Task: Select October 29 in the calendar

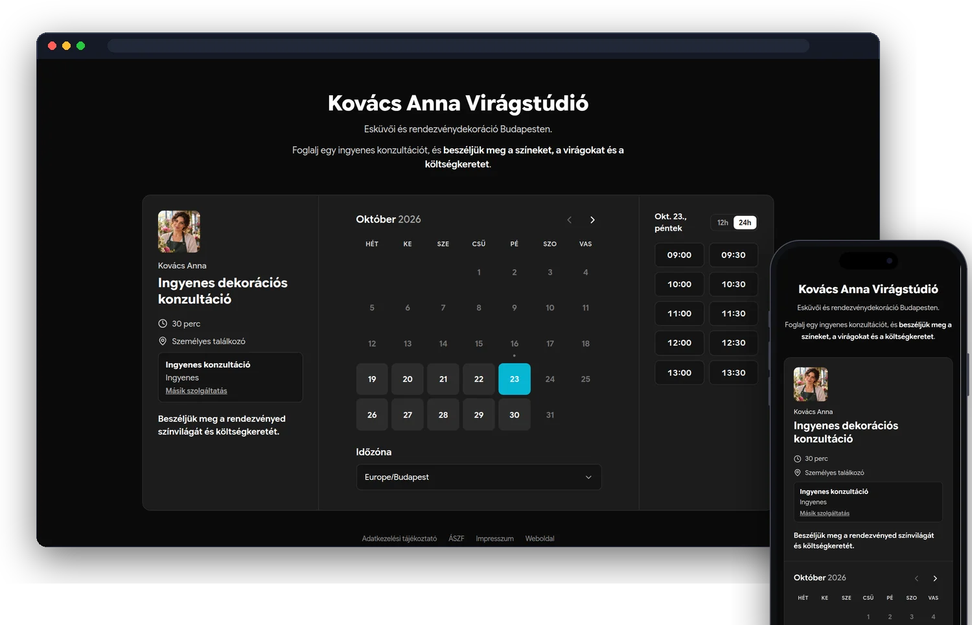Action: 479,415
